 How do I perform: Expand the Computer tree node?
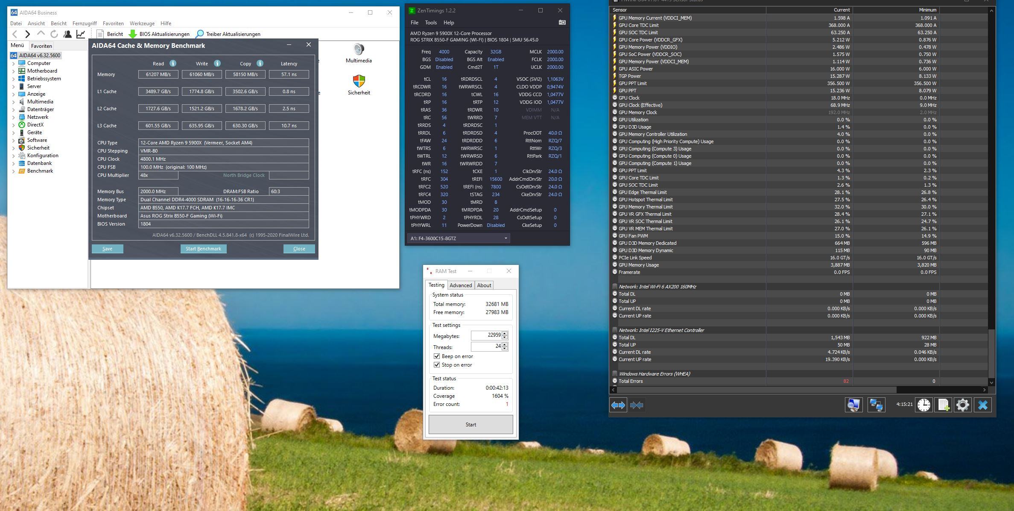point(13,63)
